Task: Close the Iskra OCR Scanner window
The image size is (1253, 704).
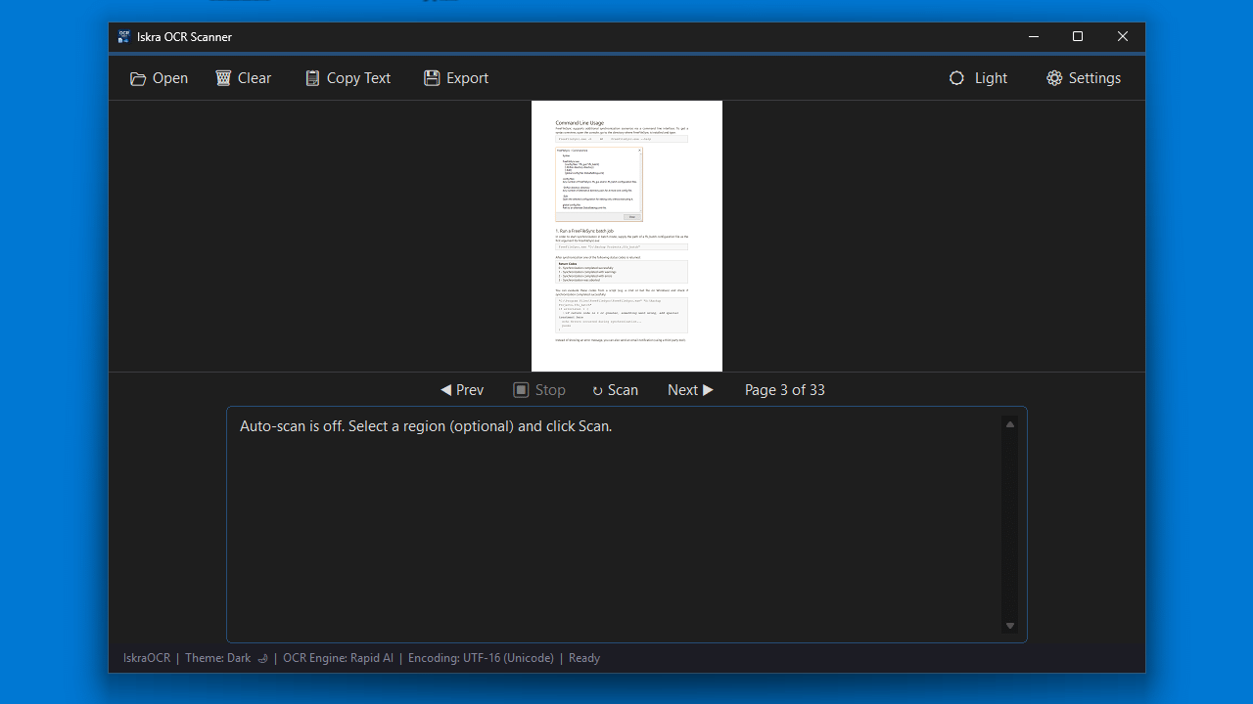Action: (x=1123, y=36)
